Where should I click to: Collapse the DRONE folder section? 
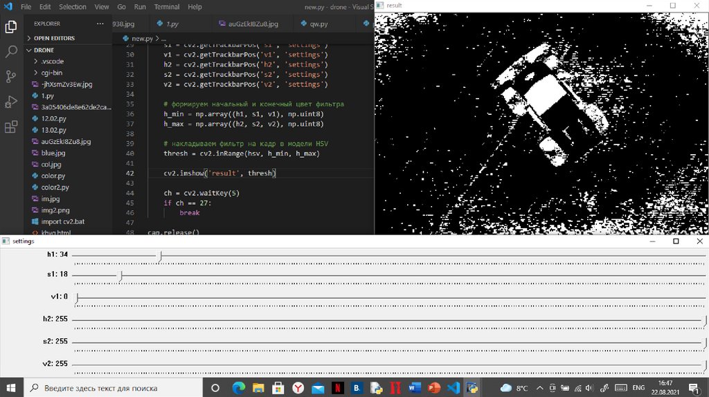point(43,50)
